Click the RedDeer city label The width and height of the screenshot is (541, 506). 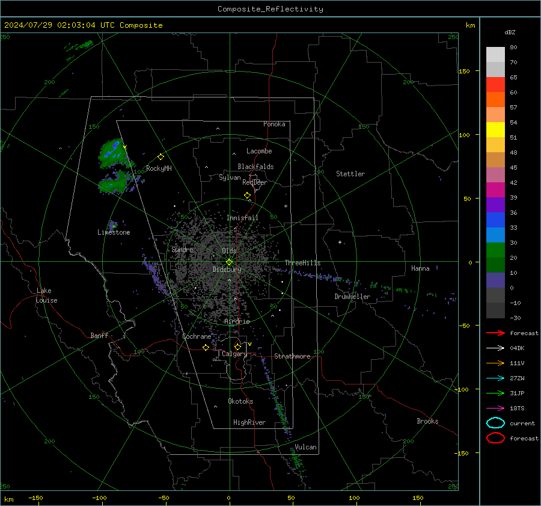click(255, 182)
